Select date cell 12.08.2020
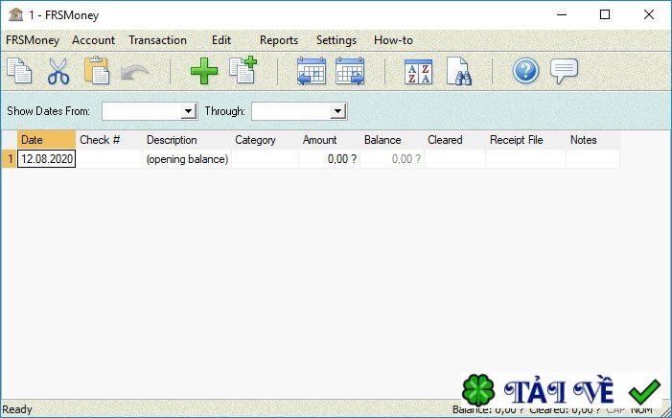672x418 pixels. click(x=46, y=158)
